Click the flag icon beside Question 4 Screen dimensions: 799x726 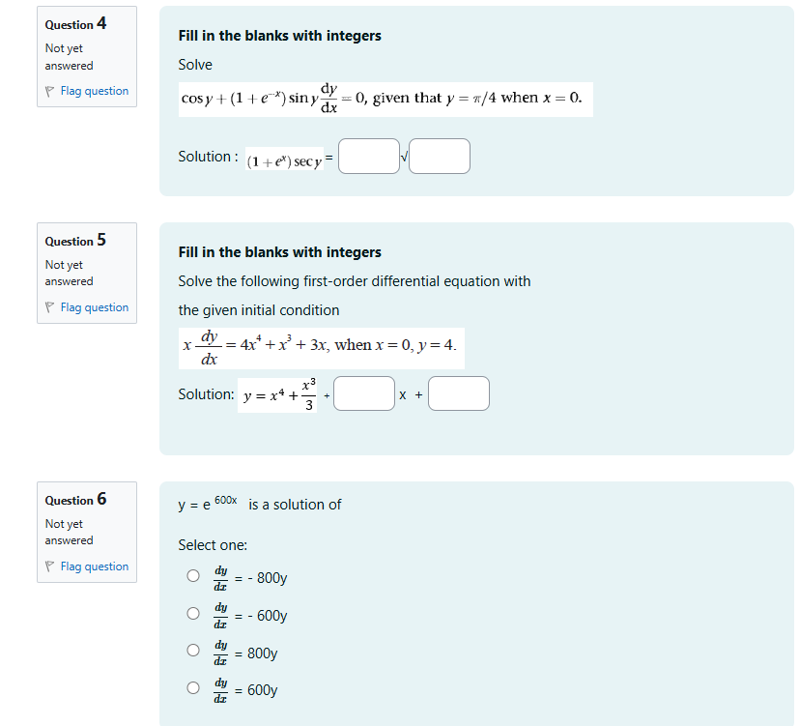pyautogui.click(x=51, y=90)
